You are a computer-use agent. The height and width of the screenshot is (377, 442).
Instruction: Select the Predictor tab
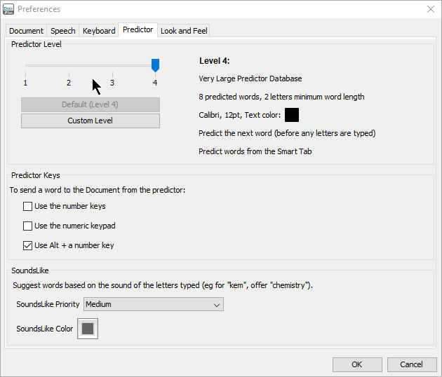pyautogui.click(x=138, y=30)
